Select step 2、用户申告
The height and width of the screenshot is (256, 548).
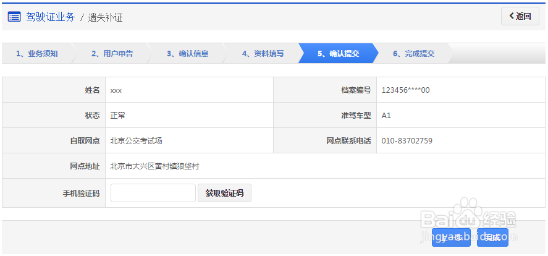112,54
